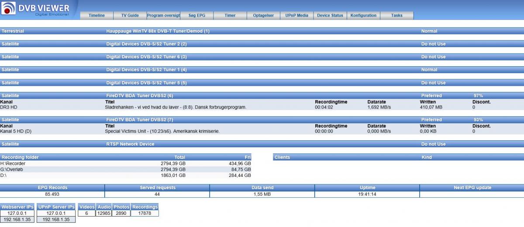Go to the Tasks tab

click(396, 15)
